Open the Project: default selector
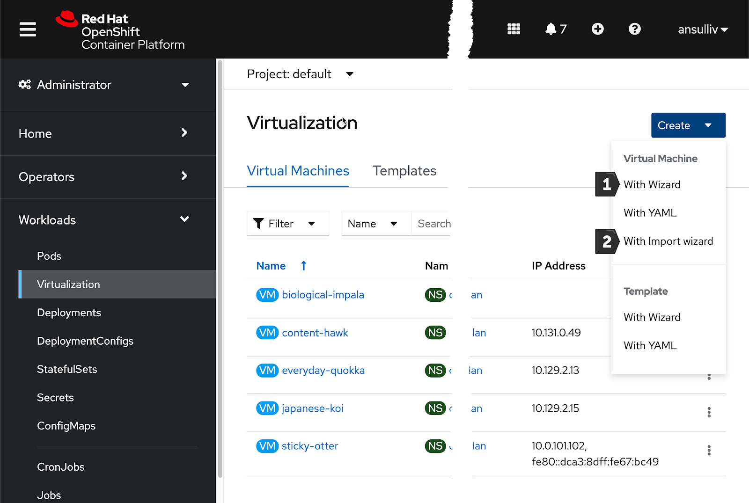The width and height of the screenshot is (749, 503). pyautogui.click(x=300, y=74)
